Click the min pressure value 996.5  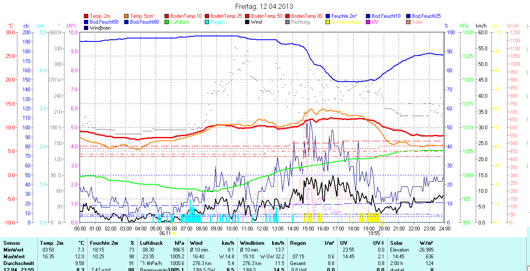coord(178,250)
